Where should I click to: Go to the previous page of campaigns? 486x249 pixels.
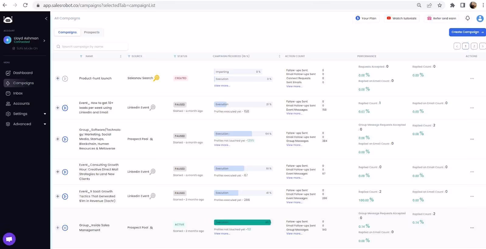pyautogui.click(x=457, y=46)
